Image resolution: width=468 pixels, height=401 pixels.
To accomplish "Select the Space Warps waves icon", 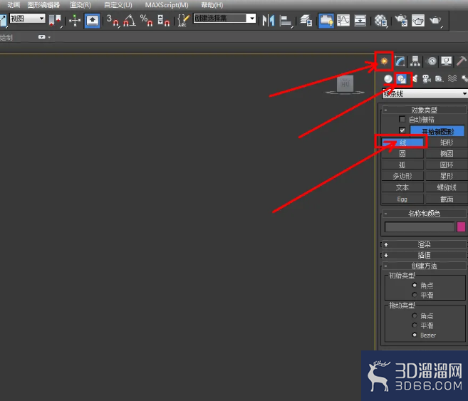I will coord(452,79).
